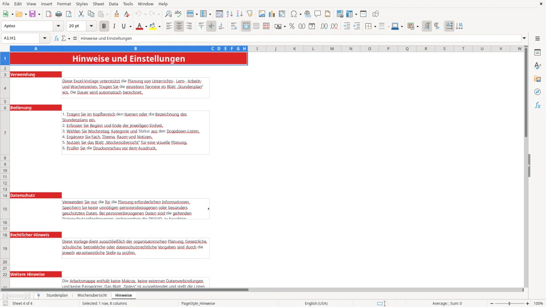Click into the formula input line
This screenshot has width=546, height=307.
click(x=300, y=39)
